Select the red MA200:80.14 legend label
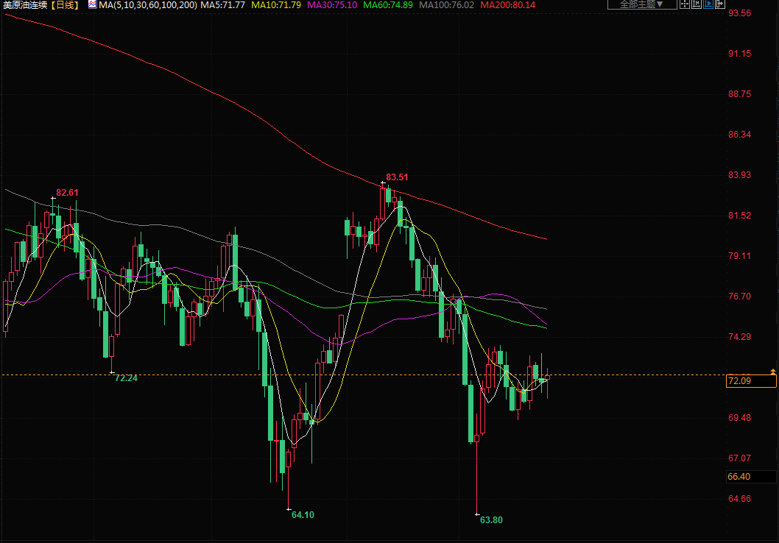 [x=507, y=5]
